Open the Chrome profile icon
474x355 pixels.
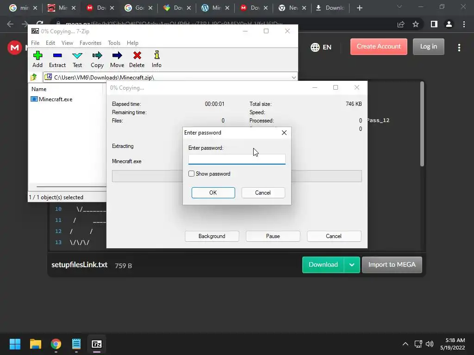point(449,24)
